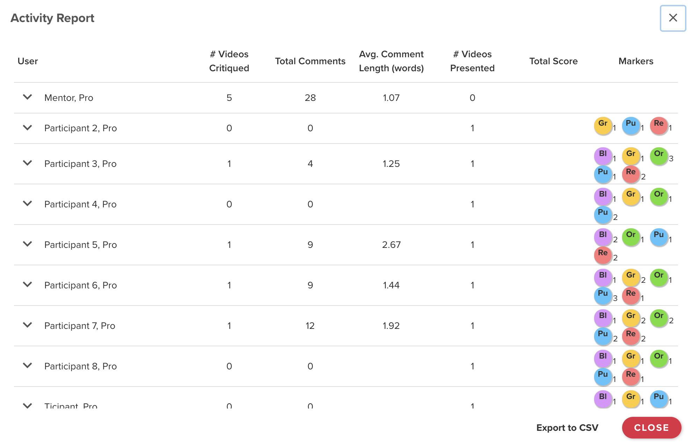Select the blue Pu marker in Participant 5 row
Image resolution: width=692 pixels, height=442 pixels.
pyautogui.click(x=659, y=237)
